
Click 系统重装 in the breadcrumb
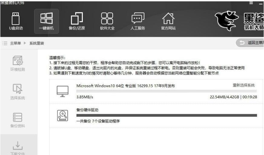pyautogui.click(x=37, y=43)
